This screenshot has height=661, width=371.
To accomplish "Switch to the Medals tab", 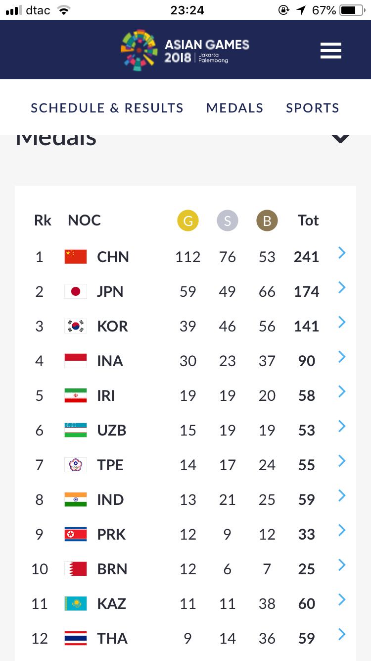I will 235,108.
